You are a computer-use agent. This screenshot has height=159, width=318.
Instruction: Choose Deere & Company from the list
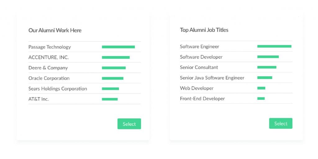(48, 68)
